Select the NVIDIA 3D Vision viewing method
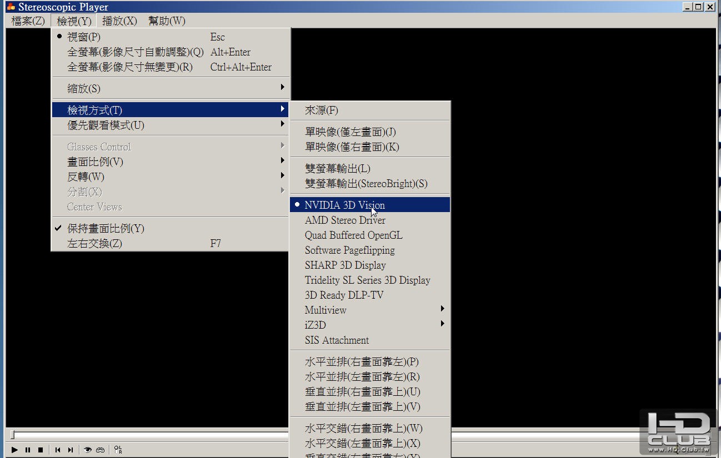Image resolution: width=721 pixels, height=458 pixels. coord(370,205)
